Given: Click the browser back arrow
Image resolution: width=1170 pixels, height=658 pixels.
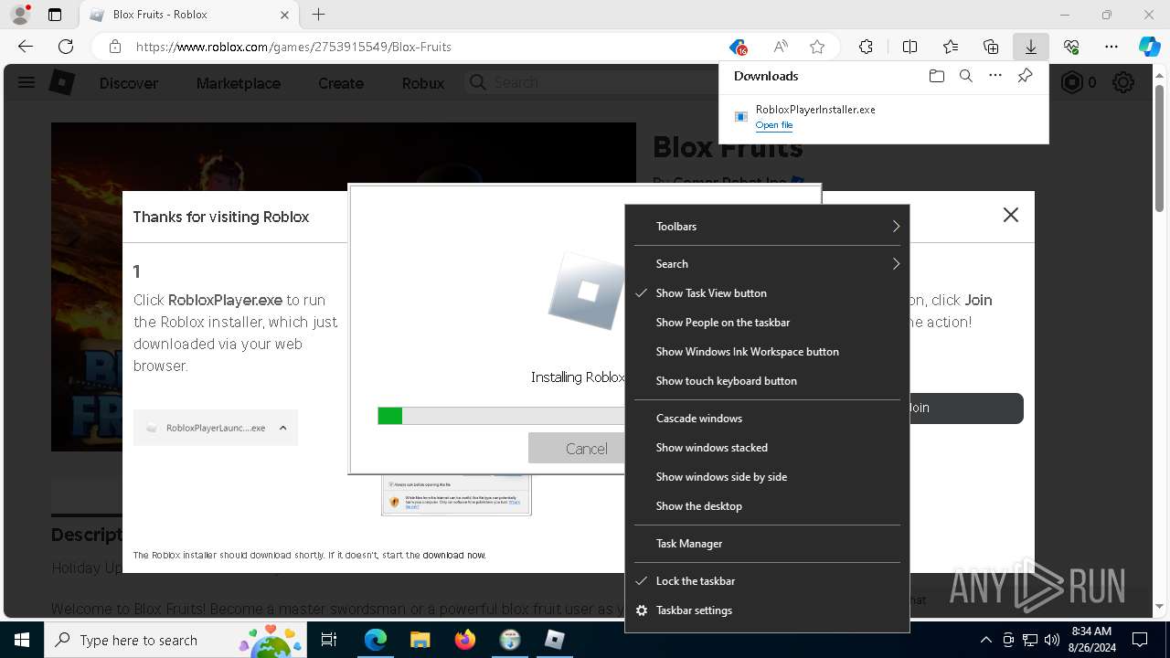Looking at the screenshot, I should pos(26,47).
